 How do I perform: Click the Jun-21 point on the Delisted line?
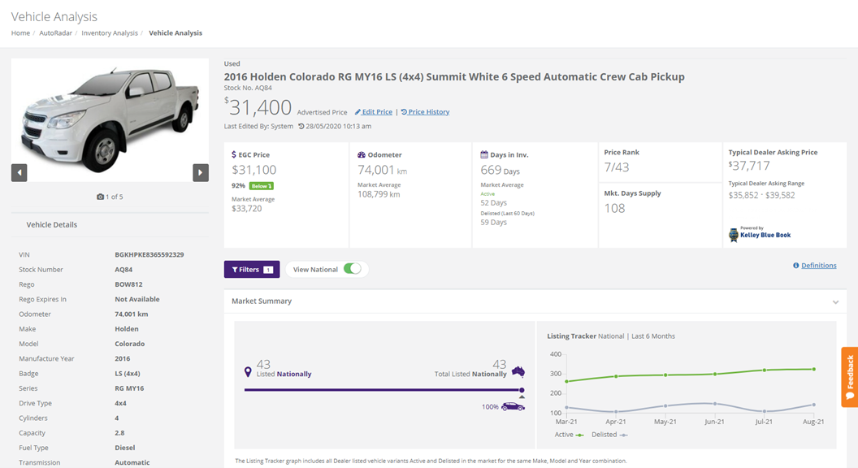[x=715, y=404]
